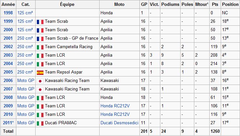240x136 pixels.
Task: Click the Honda RC212V link in the 2010 row
Action: pyautogui.click(x=115, y=114)
